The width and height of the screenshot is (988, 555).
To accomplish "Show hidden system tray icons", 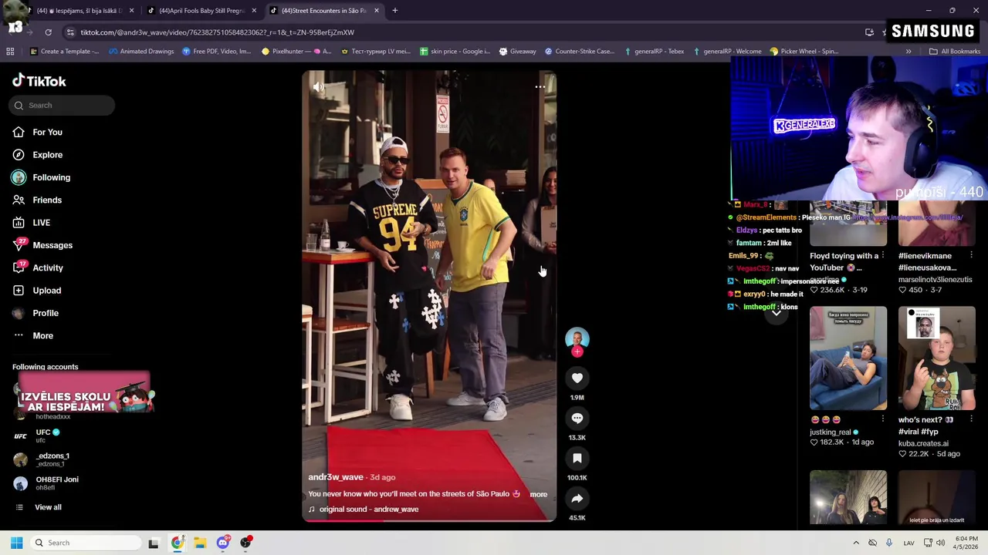I will point(855,543).
